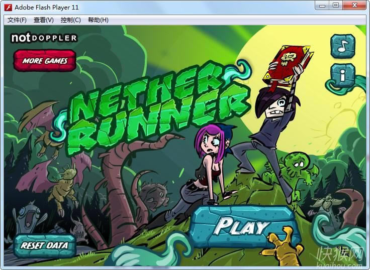Open the info button with the 'i' icon
The height and width of the screenshot is (270, 370).
point(343,75)
